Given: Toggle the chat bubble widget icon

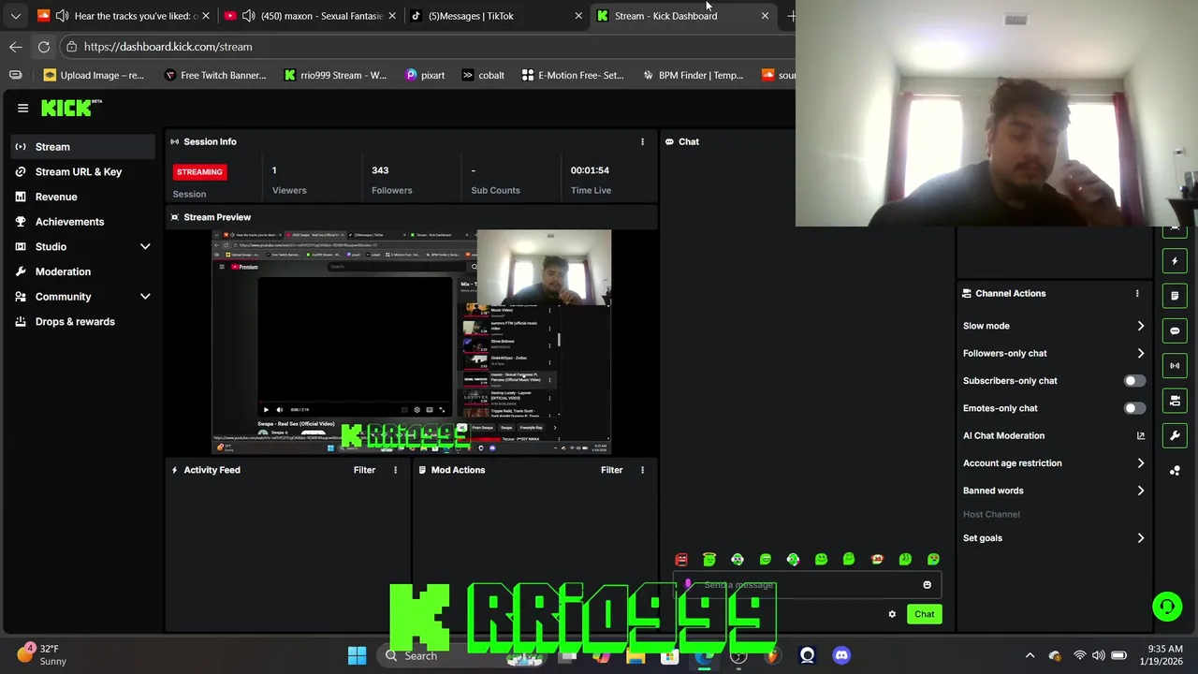Looking at the screenshot, I should (1175, 330).
